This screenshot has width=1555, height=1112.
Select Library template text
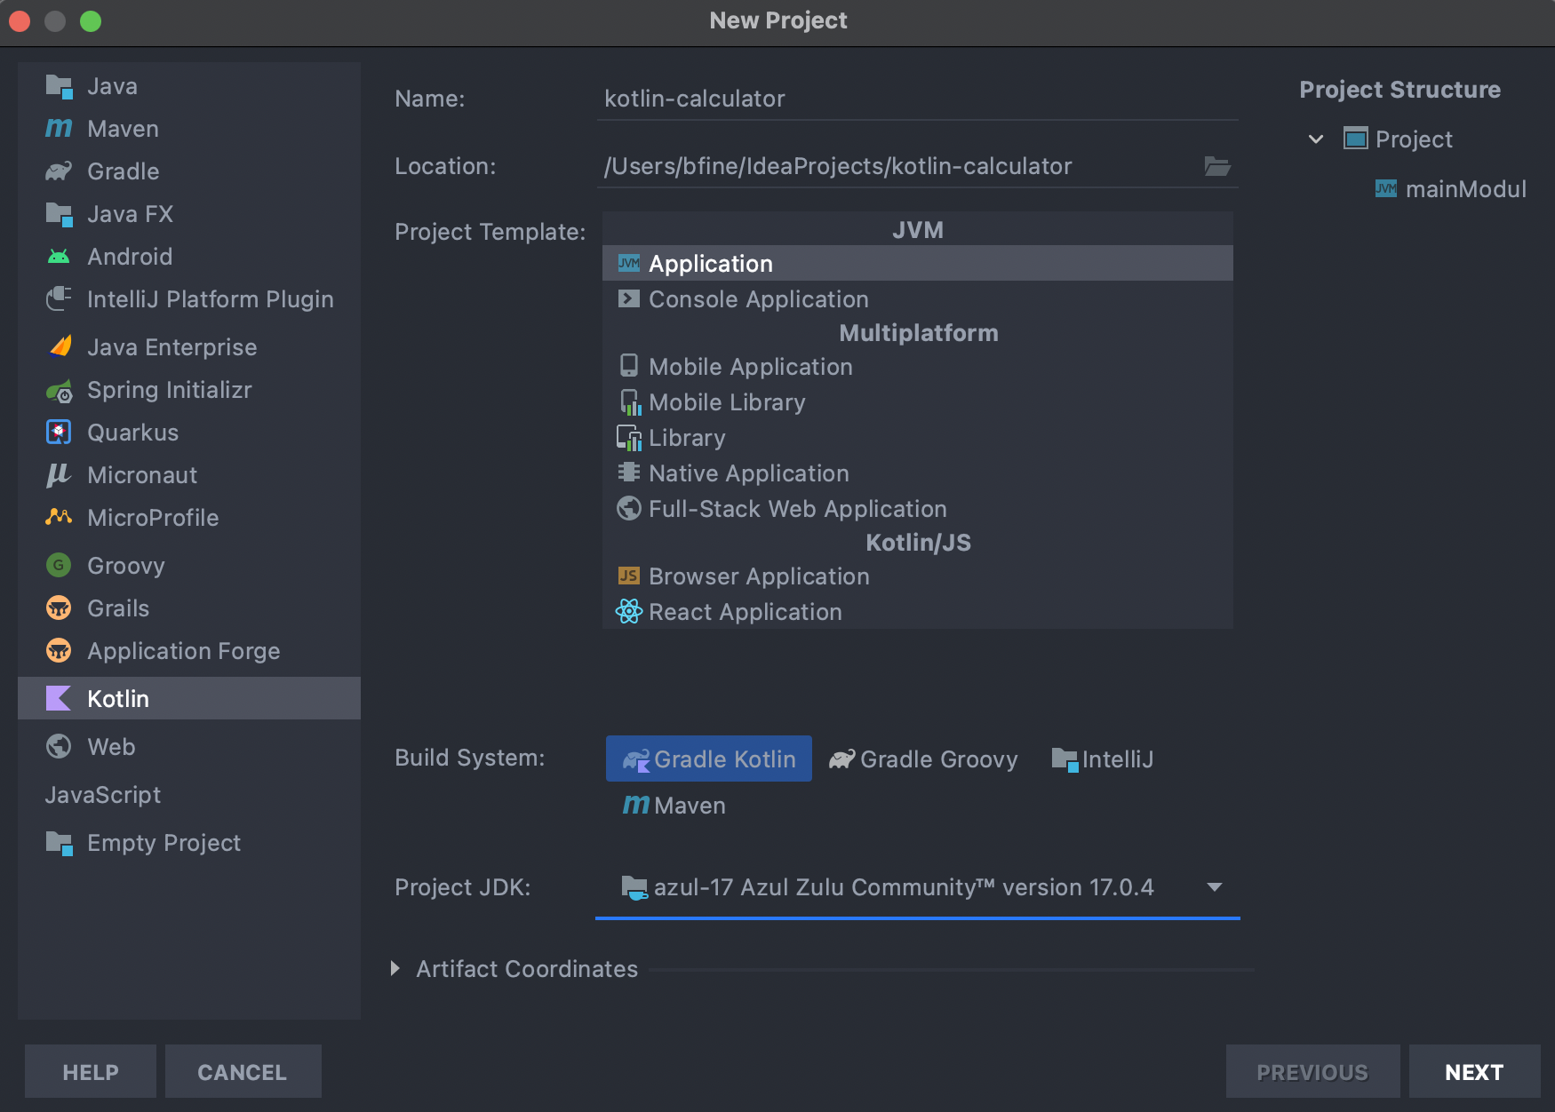[687, 438]
